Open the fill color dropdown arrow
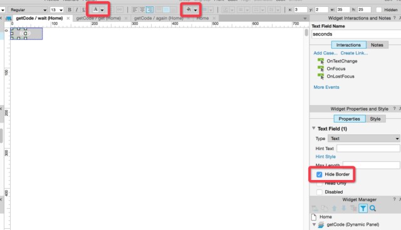The image size is (401, 230). tap(195, 10)
